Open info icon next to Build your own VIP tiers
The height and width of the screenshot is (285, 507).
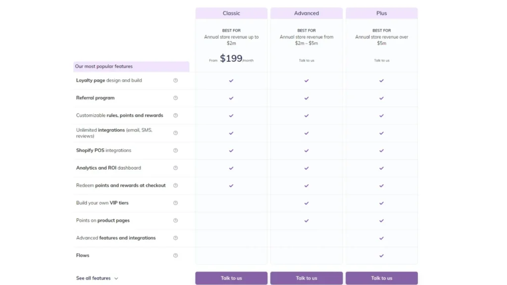coord(175,203)
